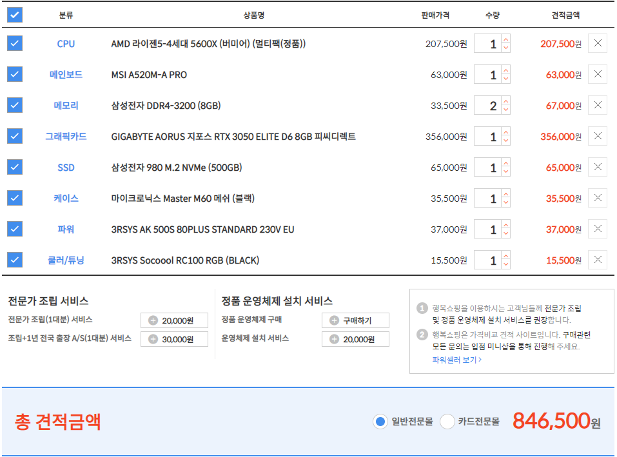This screenshot has width=617, height=457.
Task: Decrease 메인보드 quantity with the down arrow
Action: click(506, 79)
